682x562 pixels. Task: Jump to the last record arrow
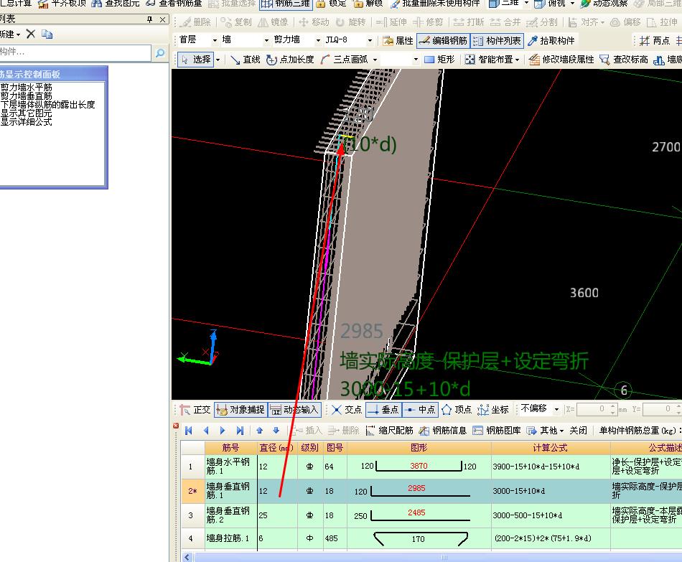[240, 431]
